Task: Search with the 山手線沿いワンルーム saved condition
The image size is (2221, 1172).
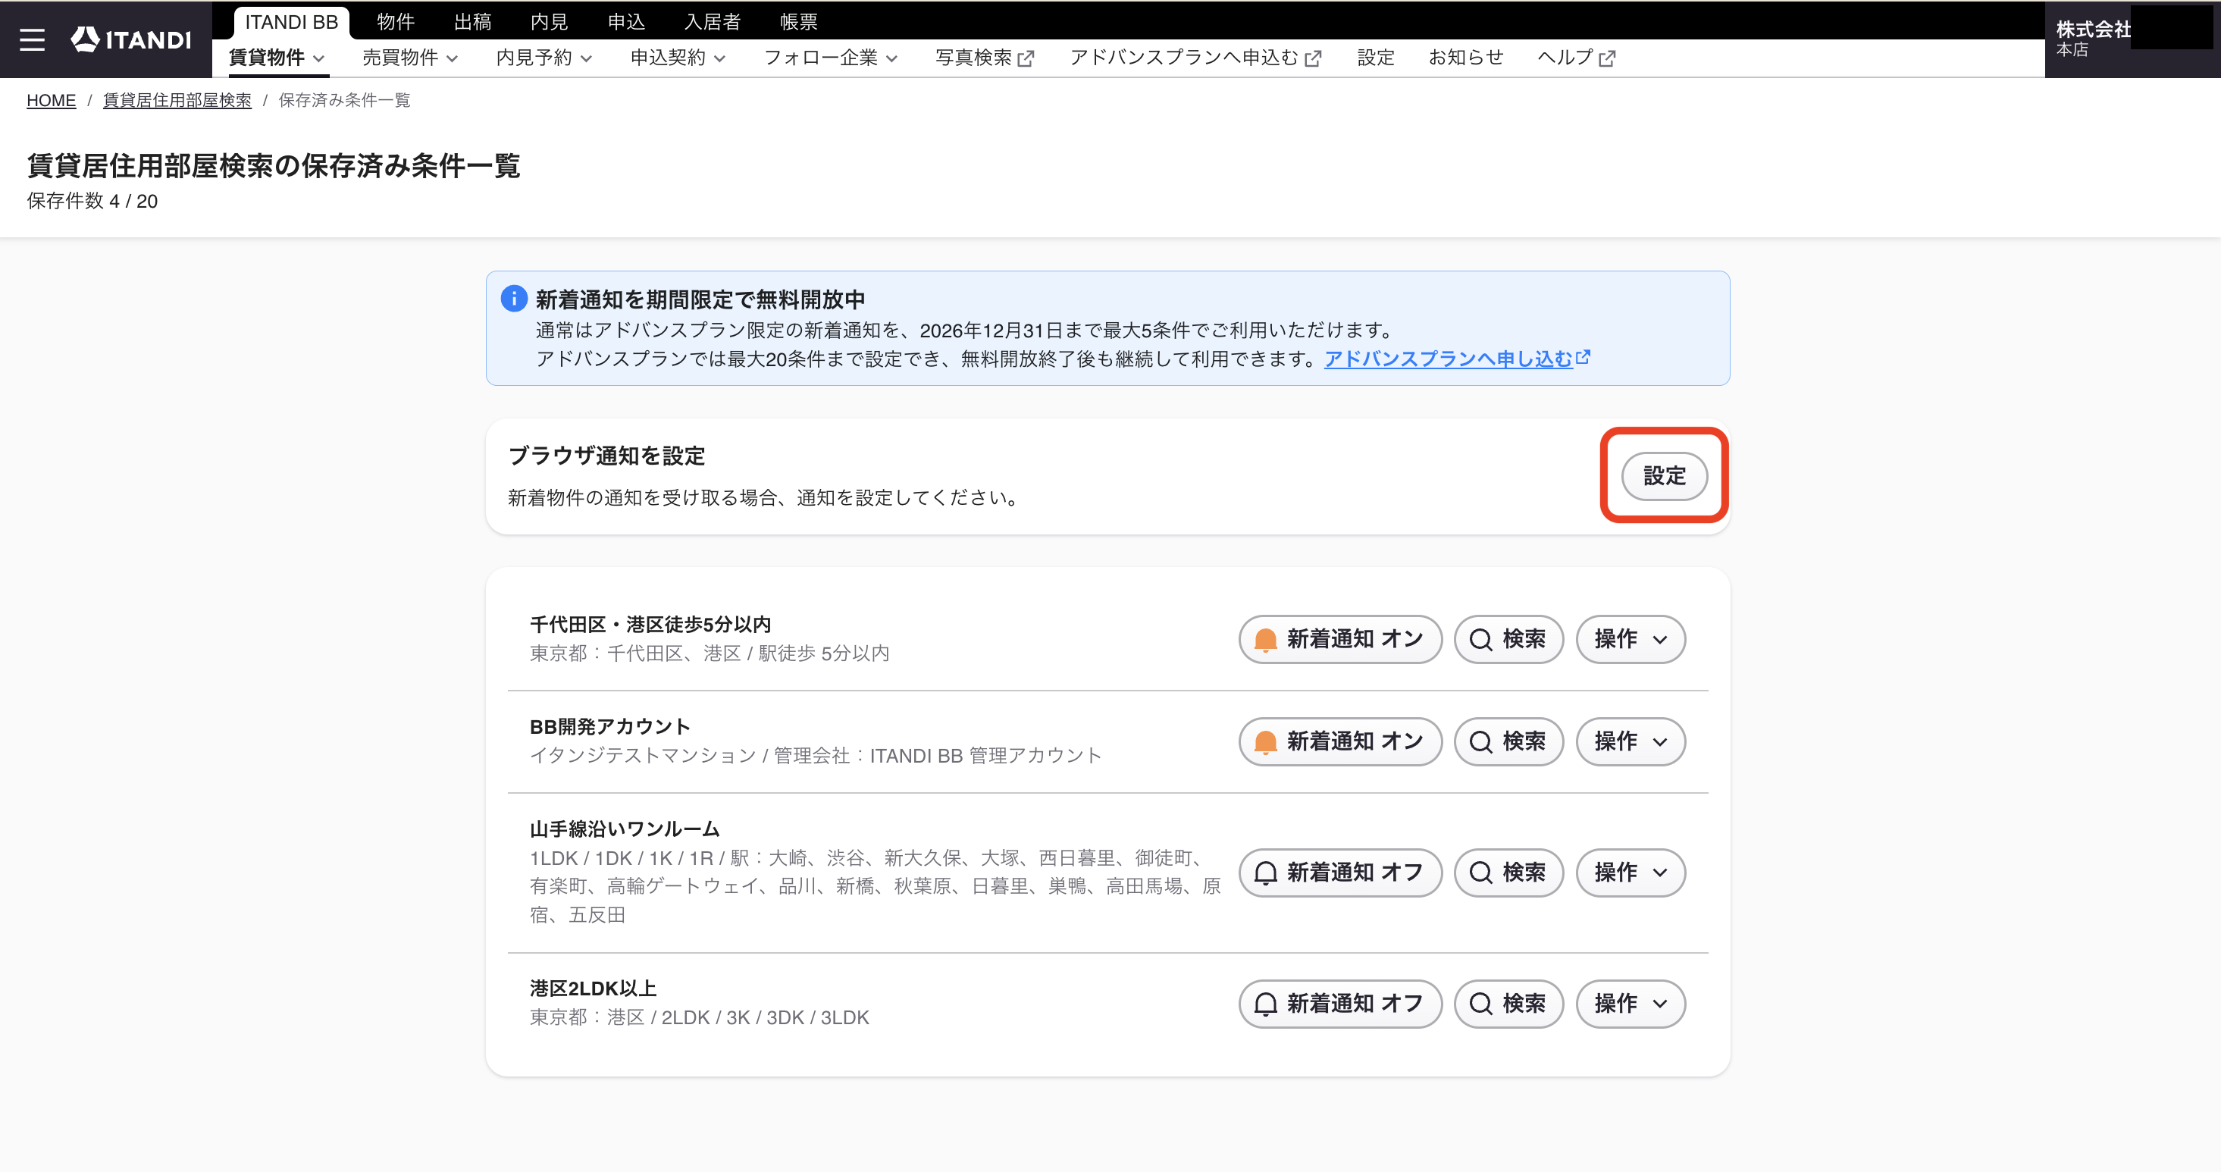Action: point(1508,873)
